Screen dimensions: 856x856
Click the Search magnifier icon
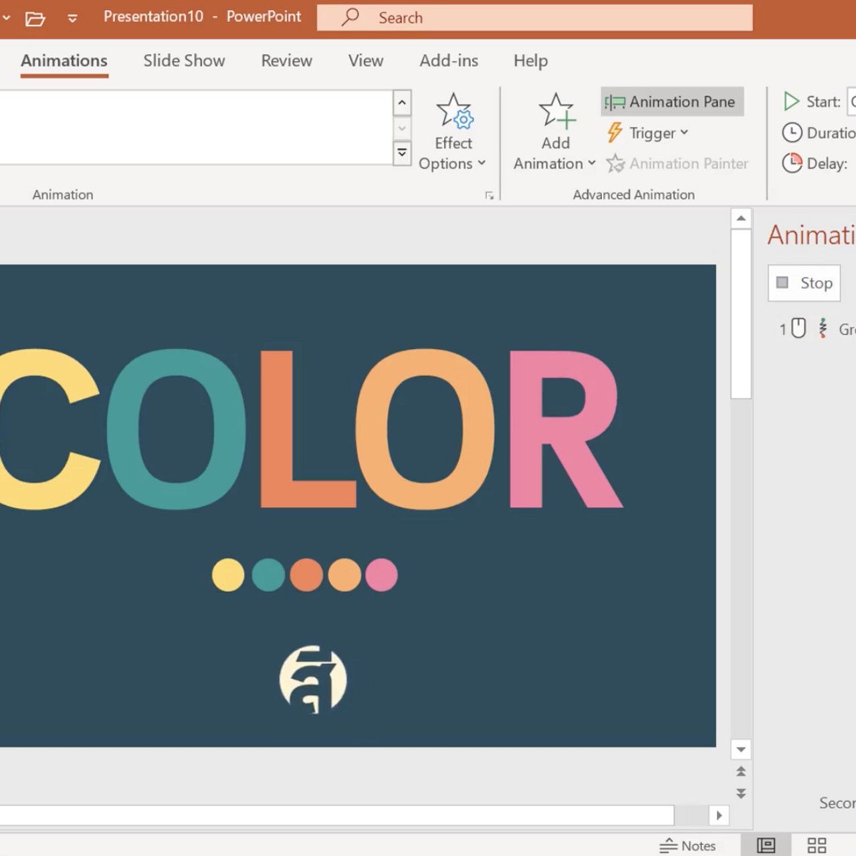point(350,17)
